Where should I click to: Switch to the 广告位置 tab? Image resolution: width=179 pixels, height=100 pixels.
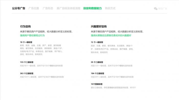[x=34, y=8]
